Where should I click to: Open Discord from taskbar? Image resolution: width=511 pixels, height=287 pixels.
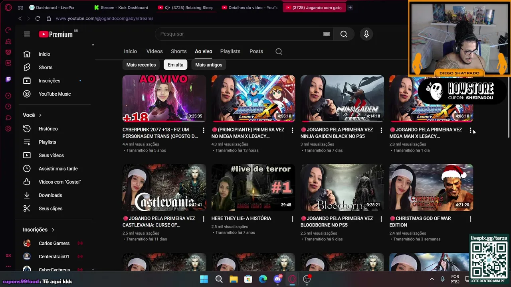point(277,279)
